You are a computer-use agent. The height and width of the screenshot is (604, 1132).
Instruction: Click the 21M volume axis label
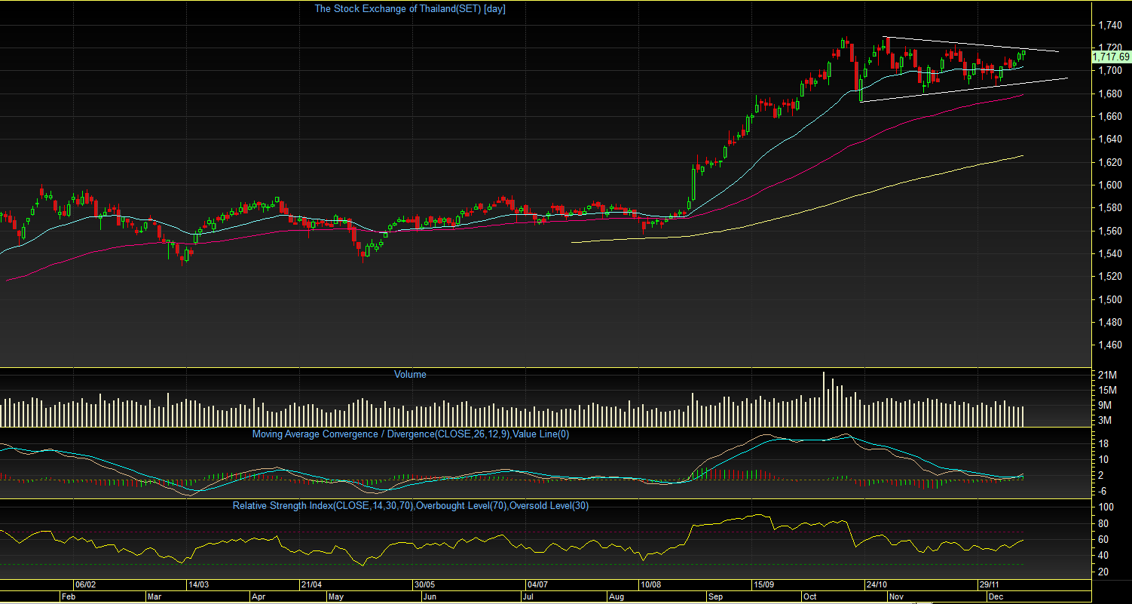click(1107, 376)
